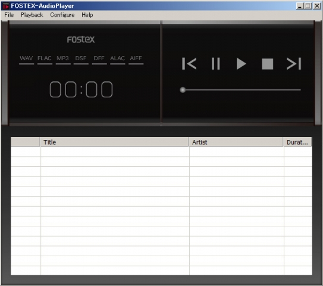Viewport: 323px width, 286px height.
Task: Open the File menu
Action: tap(9, 15)
